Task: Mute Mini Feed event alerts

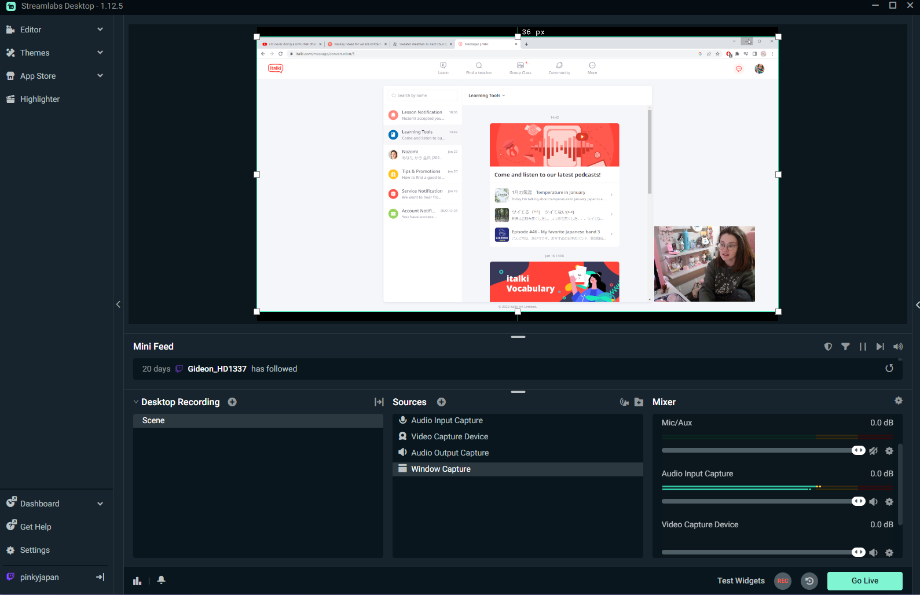Action: coord(898,347)
